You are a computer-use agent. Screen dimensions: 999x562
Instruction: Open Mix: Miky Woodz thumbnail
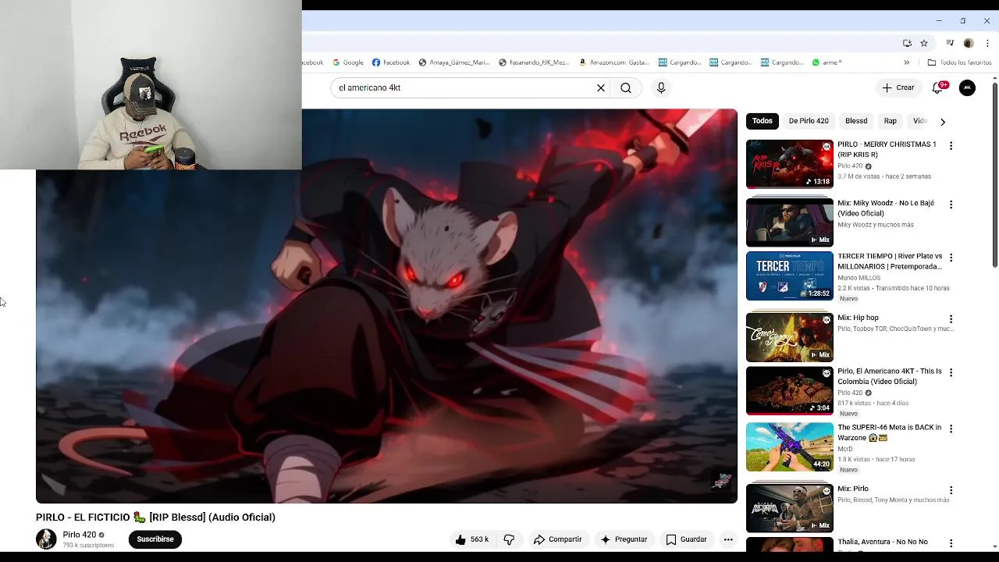point(790,222)
